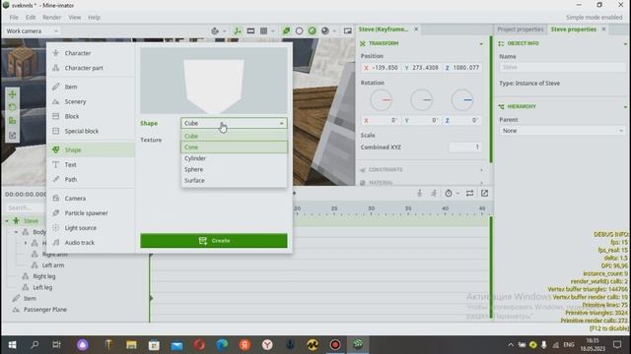631x354 pixels.
Task: Edit the Z position value field
Action: [462, 68]
